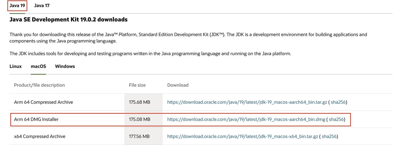Open sha256 for Arm 64 Compressed Archive
This screenshot has width=398, height=145.
[x=338, y=102]
